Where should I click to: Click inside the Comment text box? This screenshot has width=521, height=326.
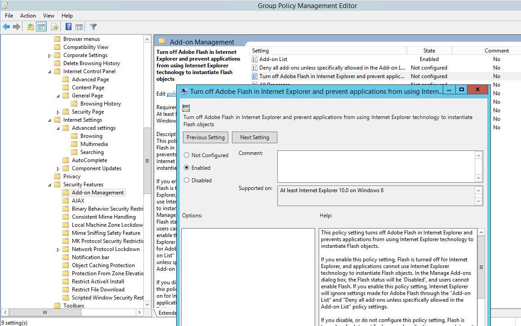(x=376, y=166)
